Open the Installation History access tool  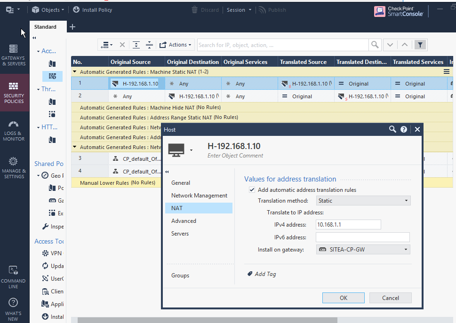[x=53, y=316]
